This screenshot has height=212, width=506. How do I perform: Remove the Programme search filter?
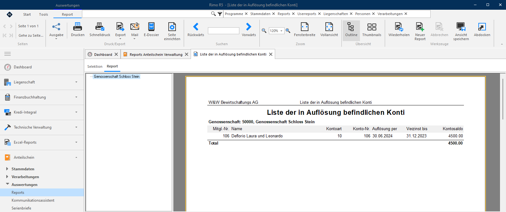click(x=246, y=14)
